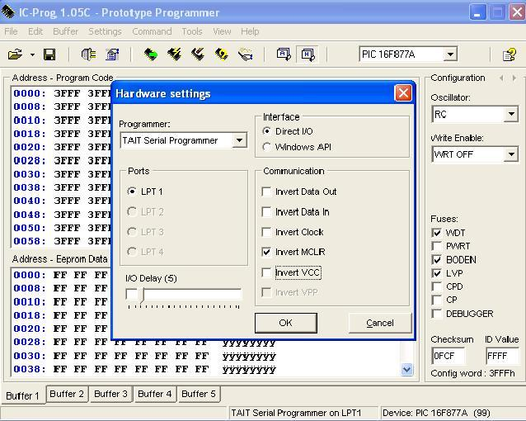Toggle the LVP fuse checkbox
Image resolution: width=526 pixels, height=421 pixels.
click(437, 273)
